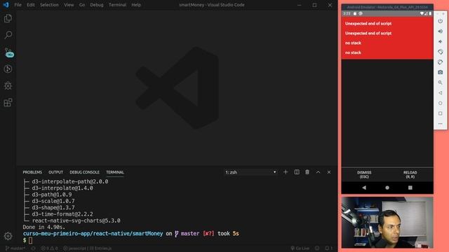Open the Debug menu
The image size is (449, 252).
click(x=97, y=5)
